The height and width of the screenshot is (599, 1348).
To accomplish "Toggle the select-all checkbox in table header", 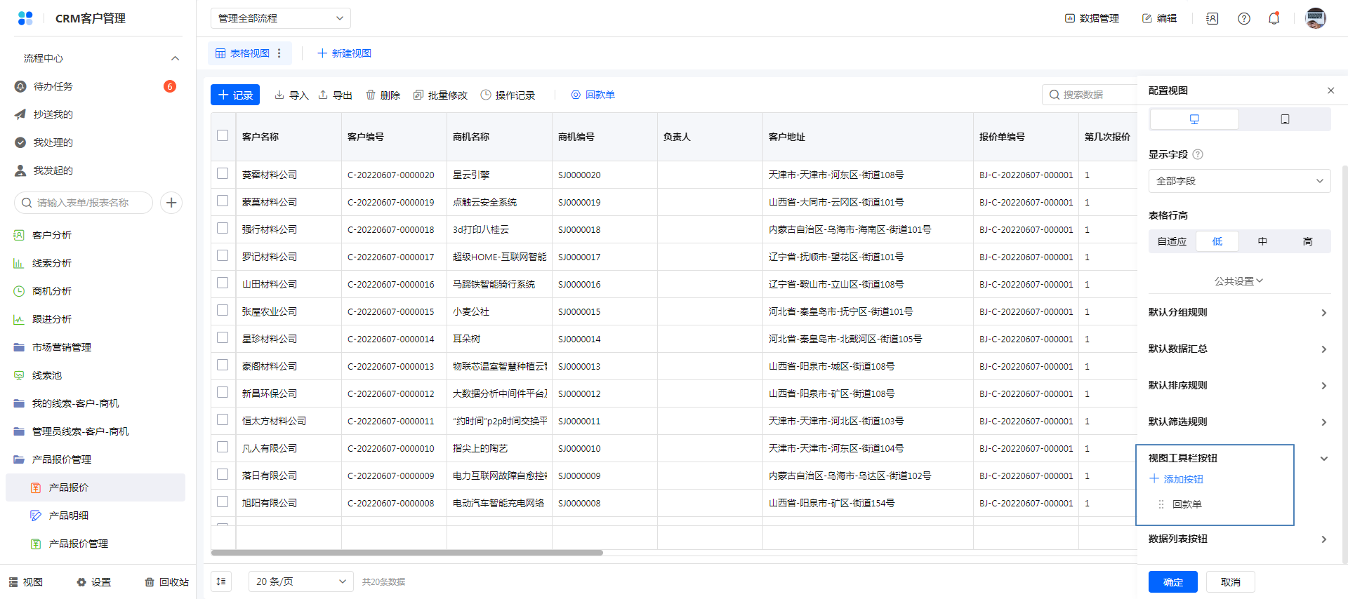I will (223, 136).
